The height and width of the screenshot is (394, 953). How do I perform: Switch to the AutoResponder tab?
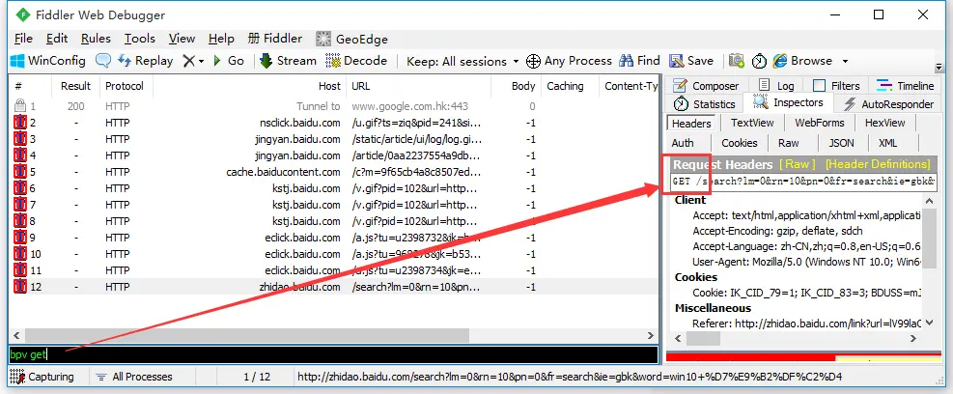pyautogui.click(x=888, y=104)
